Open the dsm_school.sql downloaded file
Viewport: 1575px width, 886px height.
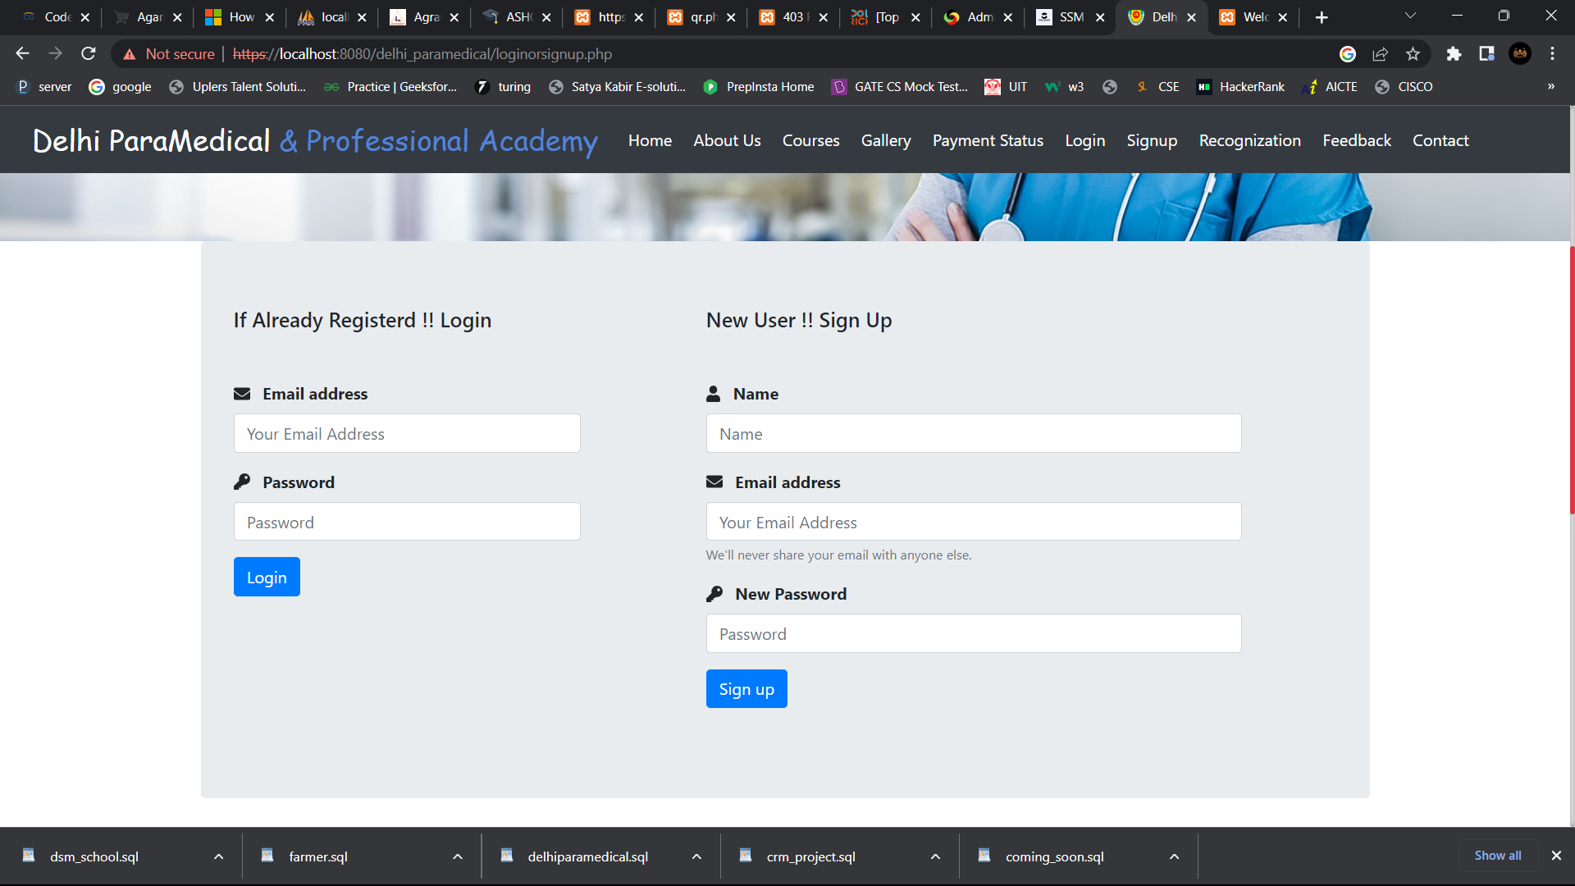coord(94,856)
